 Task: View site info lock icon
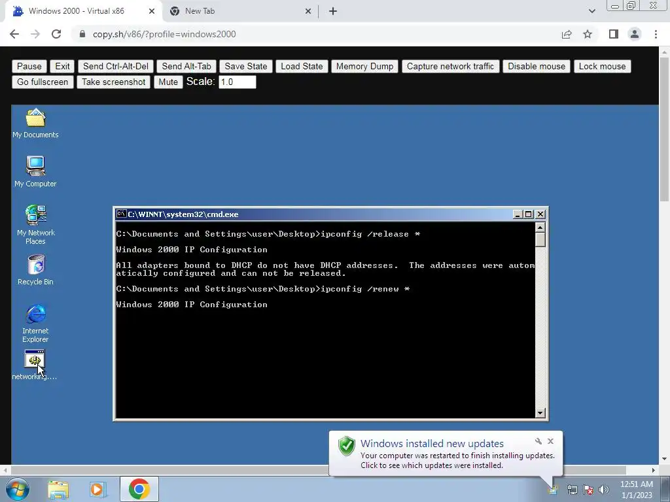click(82, 34)
